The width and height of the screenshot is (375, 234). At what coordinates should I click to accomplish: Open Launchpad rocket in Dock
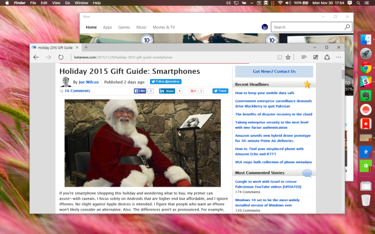366,53
